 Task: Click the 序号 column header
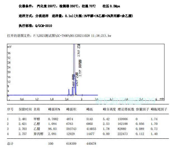point(10,109)
